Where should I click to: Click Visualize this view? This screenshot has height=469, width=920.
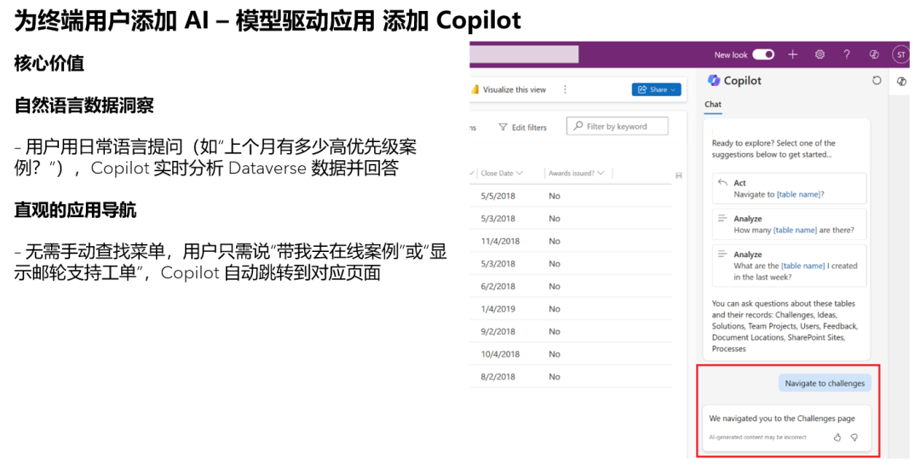[515, 89]
